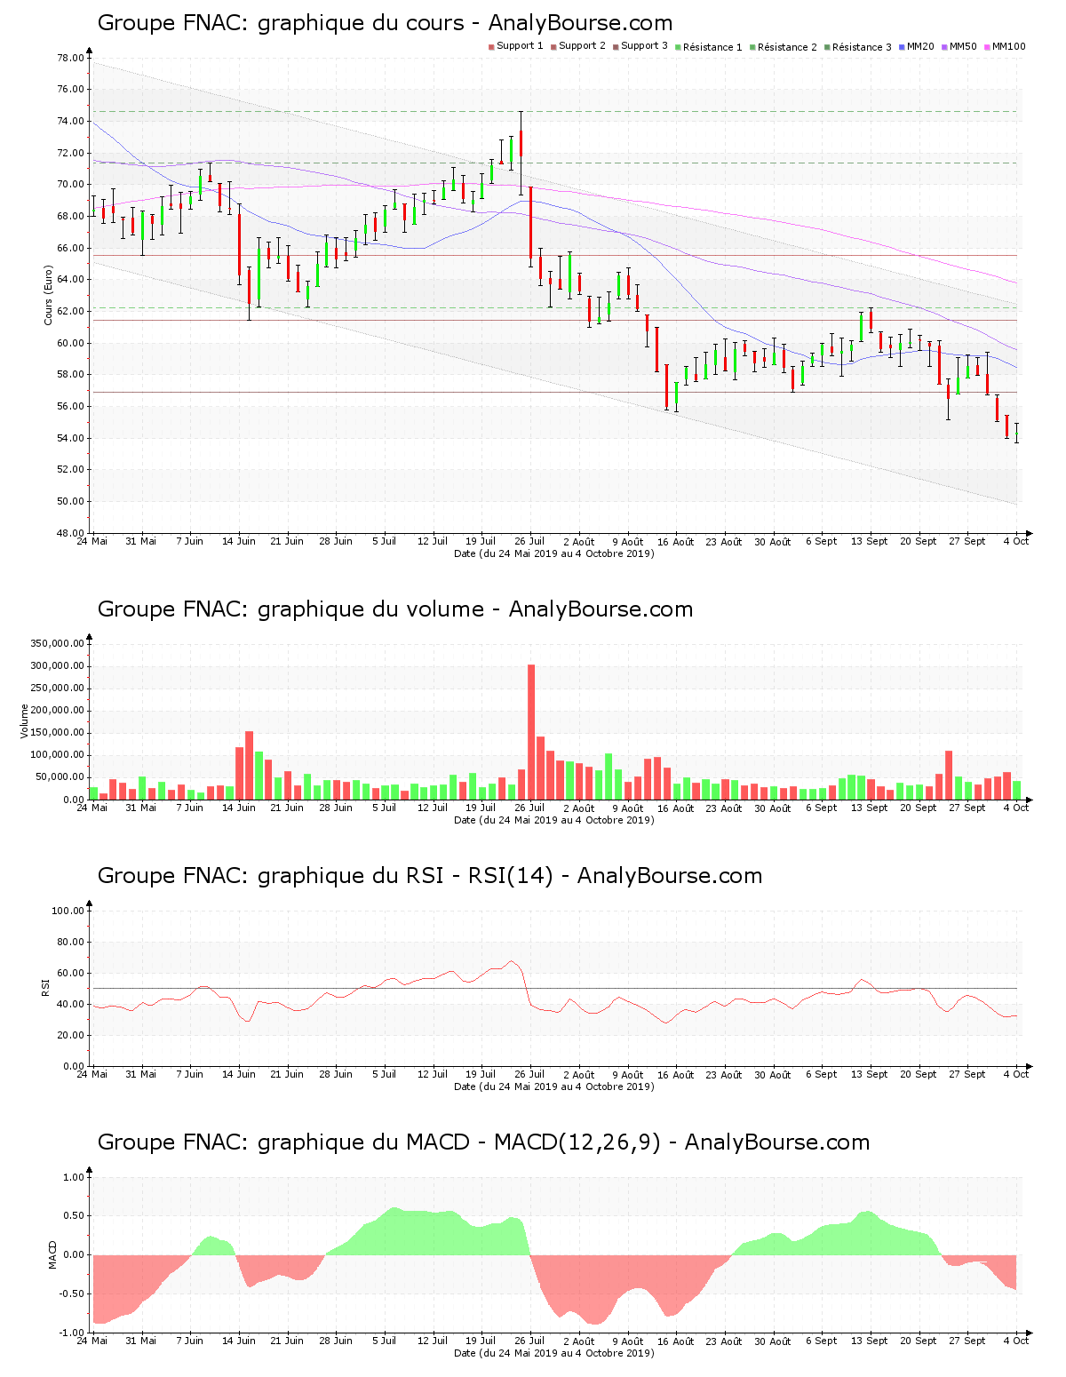
Task: Click the '13 Sept' date on volume chart
Action: [x=870, y=808]
